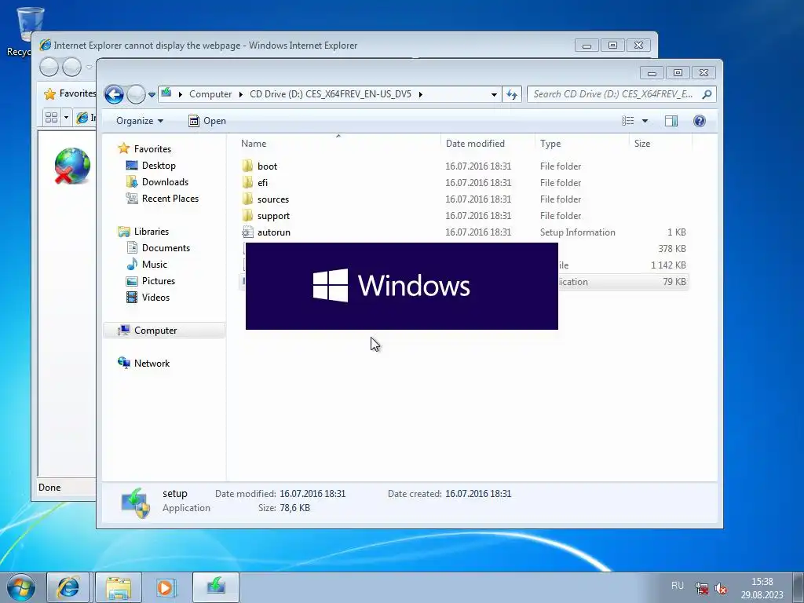
Task: Launch Windows Media Player from taskbar
Action: 166,587
